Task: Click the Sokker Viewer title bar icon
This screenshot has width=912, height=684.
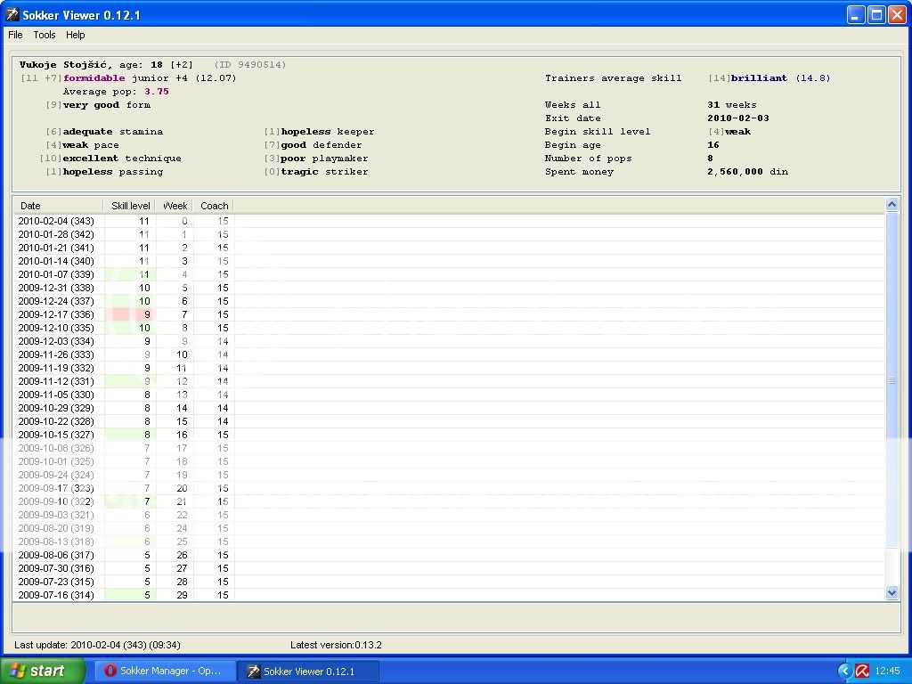Action: click(12, 15)
